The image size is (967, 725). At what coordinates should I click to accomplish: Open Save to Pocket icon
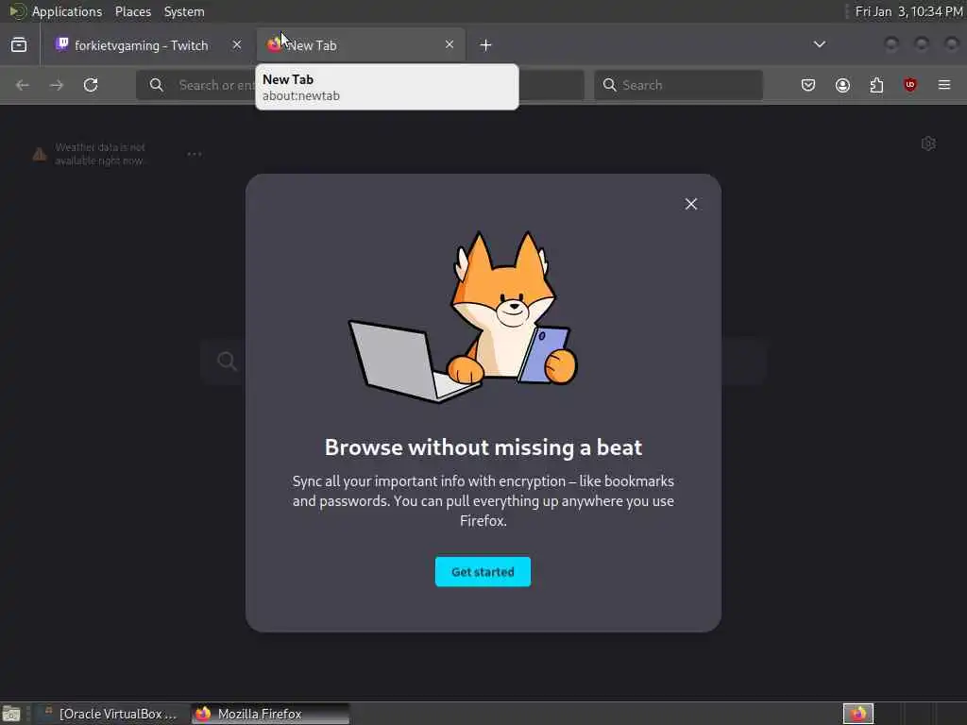808,85
